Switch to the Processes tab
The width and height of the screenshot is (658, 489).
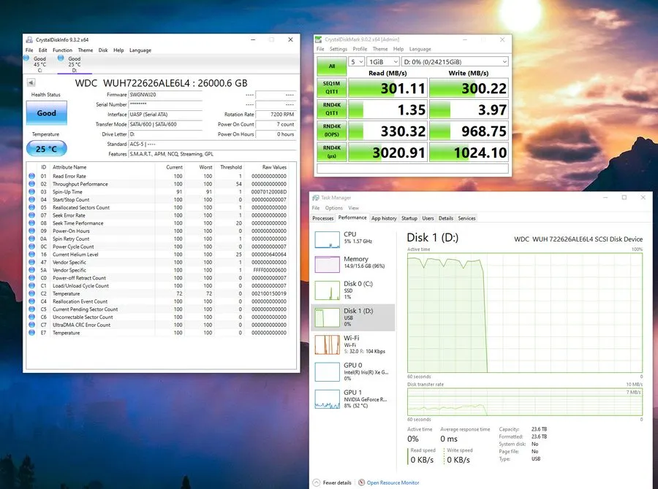pos(323,218)
